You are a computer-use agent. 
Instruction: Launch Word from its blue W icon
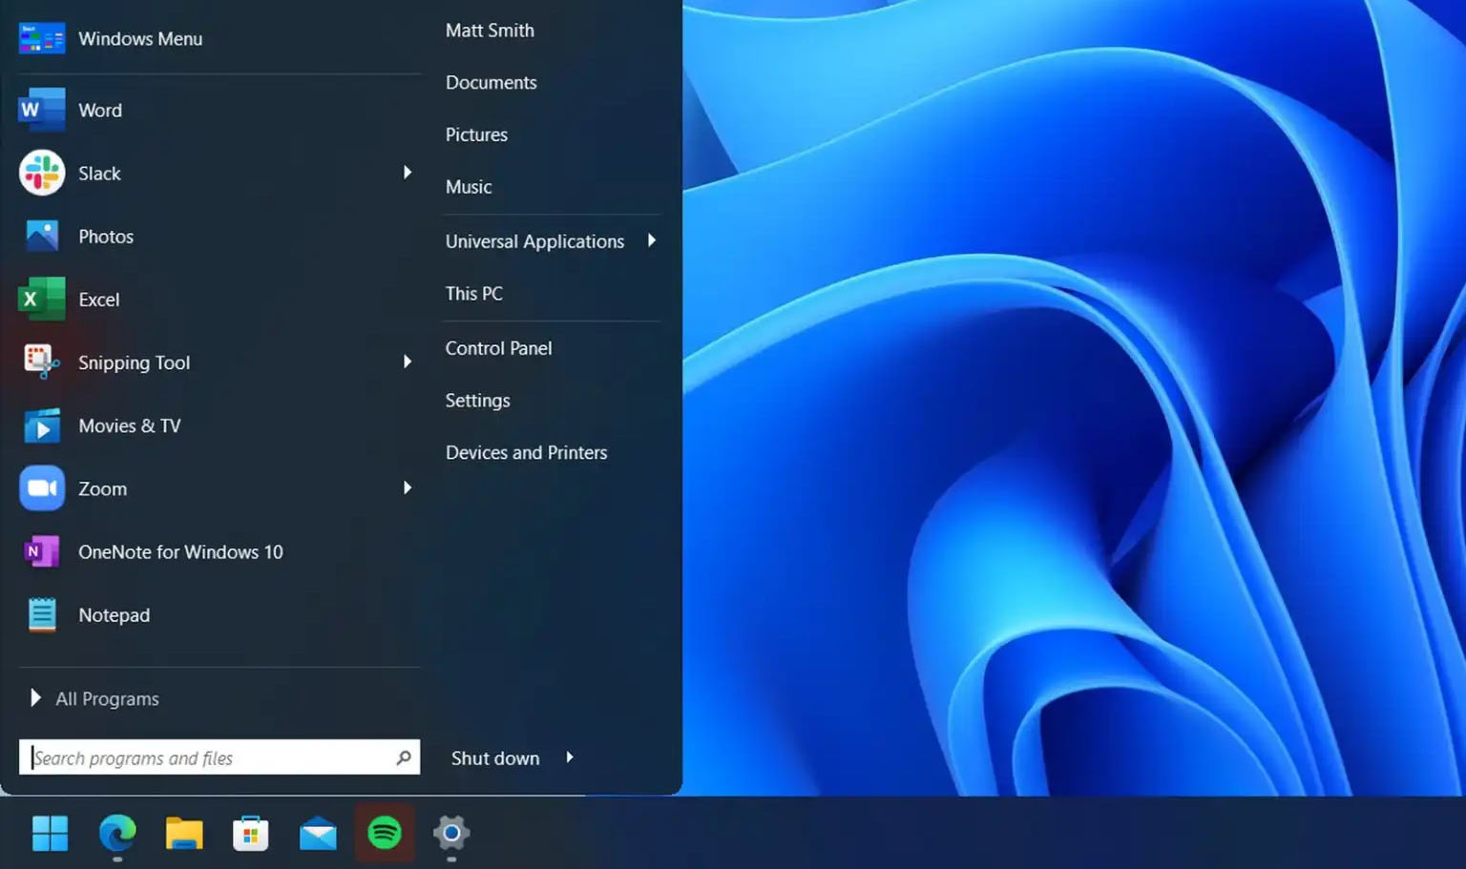pos(42,110)
